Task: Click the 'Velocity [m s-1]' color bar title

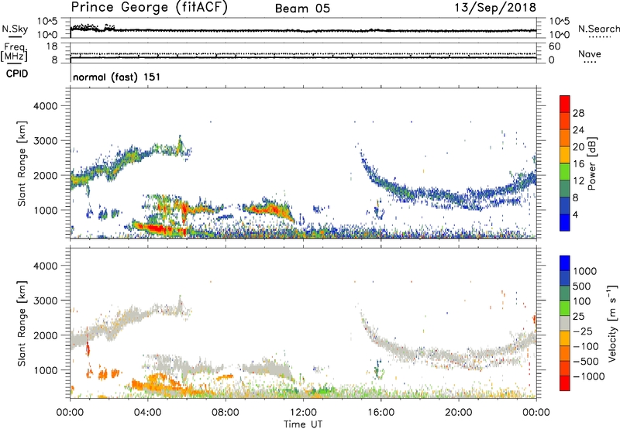Action: click(612, 323)
